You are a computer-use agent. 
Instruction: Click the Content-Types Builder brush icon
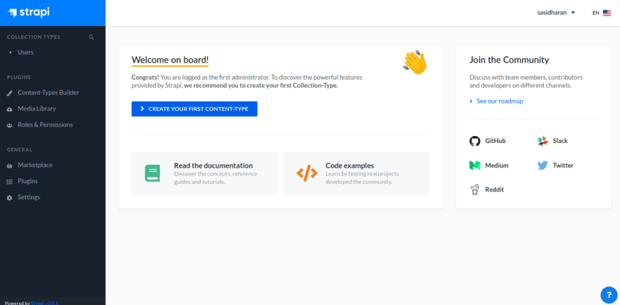tap(9, 93)
